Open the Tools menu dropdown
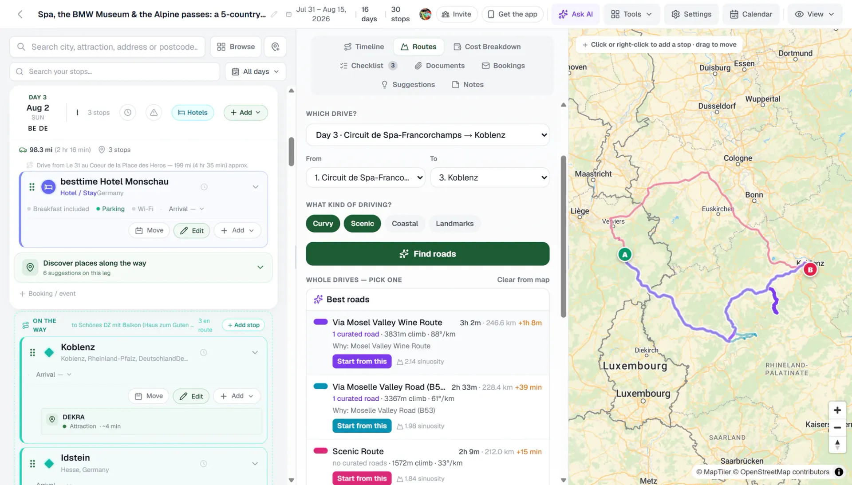The image size is (852, 485). [x=631, y=14]
